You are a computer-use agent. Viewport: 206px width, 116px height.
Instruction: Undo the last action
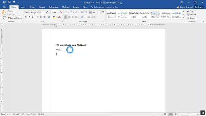pyautogui.click(x=9, y=2)
